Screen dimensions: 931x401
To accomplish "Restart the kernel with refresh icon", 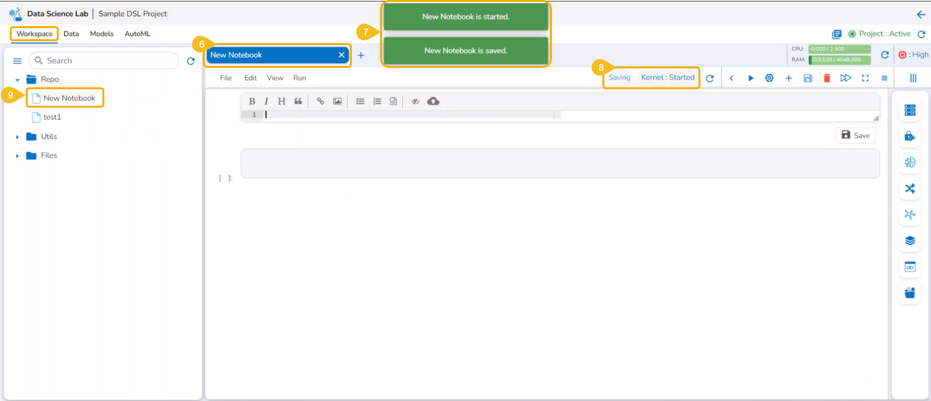I will pos(710,78).
